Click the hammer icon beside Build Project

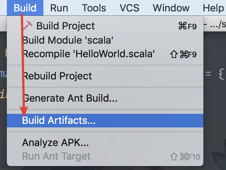click(x=27, y=25)
